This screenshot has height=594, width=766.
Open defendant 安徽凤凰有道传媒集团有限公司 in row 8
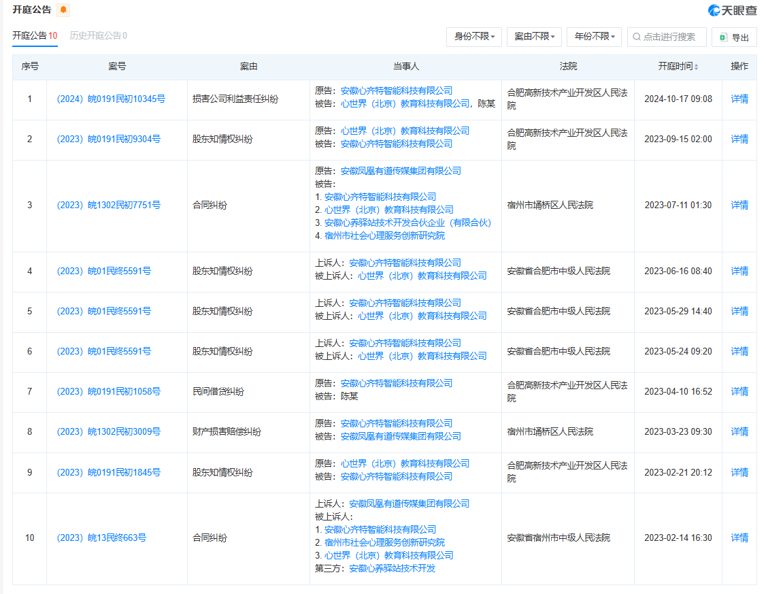point(401,436)
